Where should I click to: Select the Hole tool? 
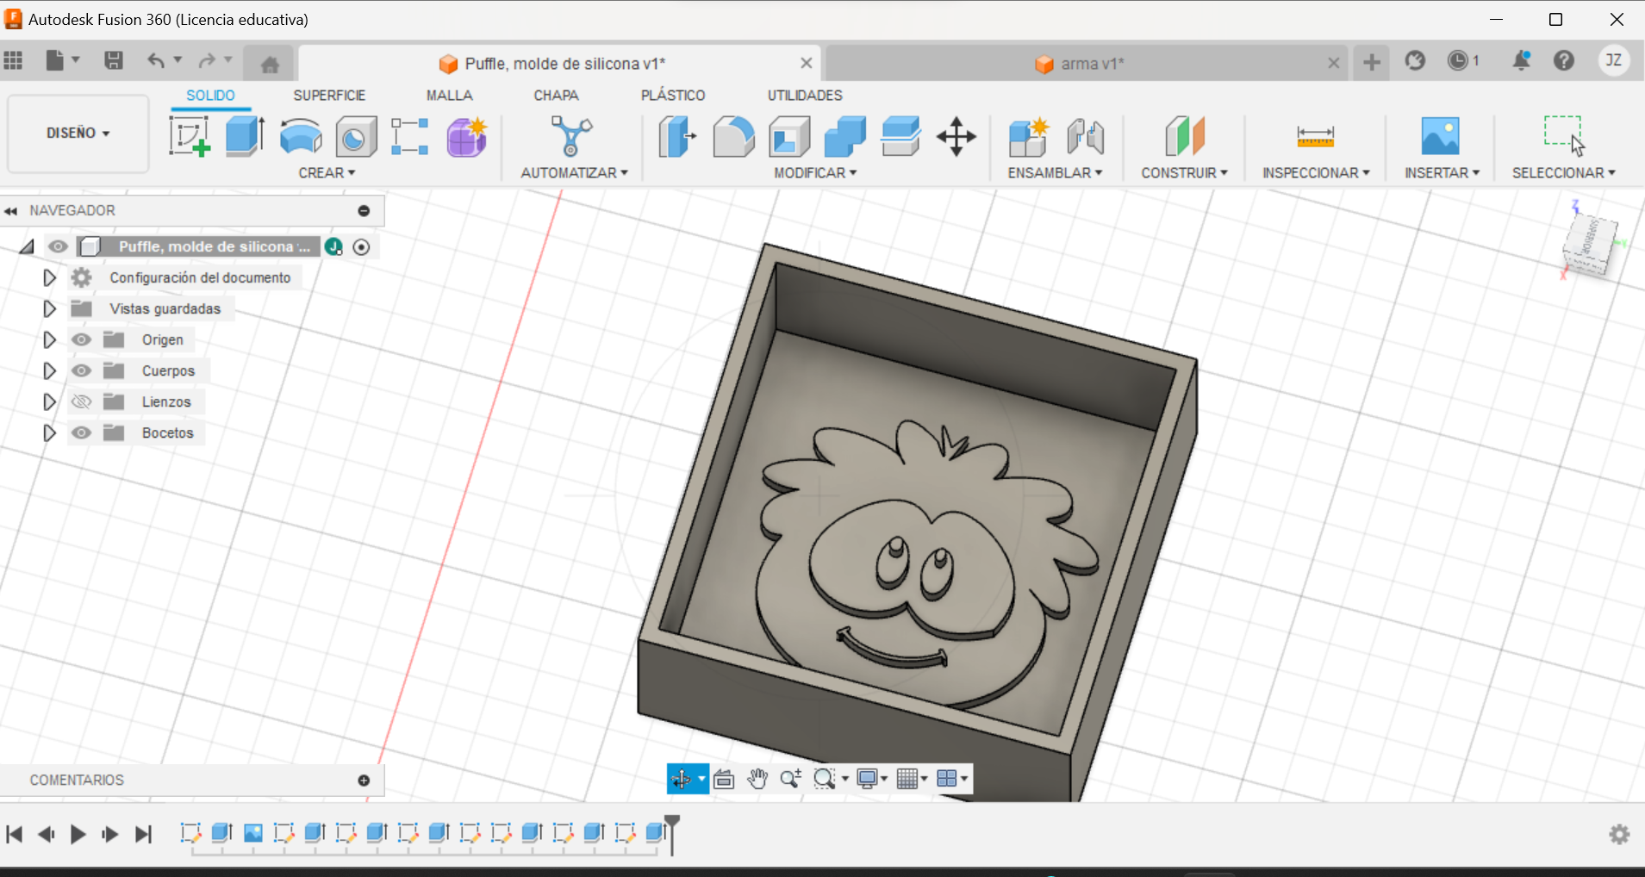click(x=356, y=136)
